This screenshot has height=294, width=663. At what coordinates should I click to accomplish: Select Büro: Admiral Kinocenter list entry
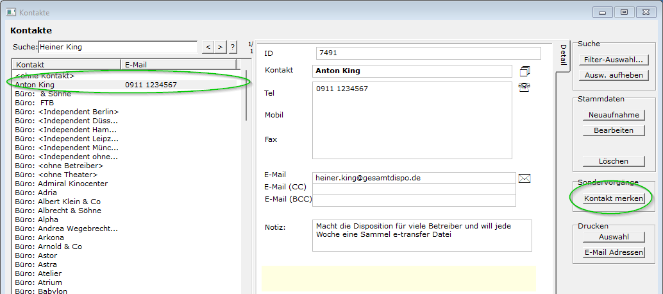62,184
